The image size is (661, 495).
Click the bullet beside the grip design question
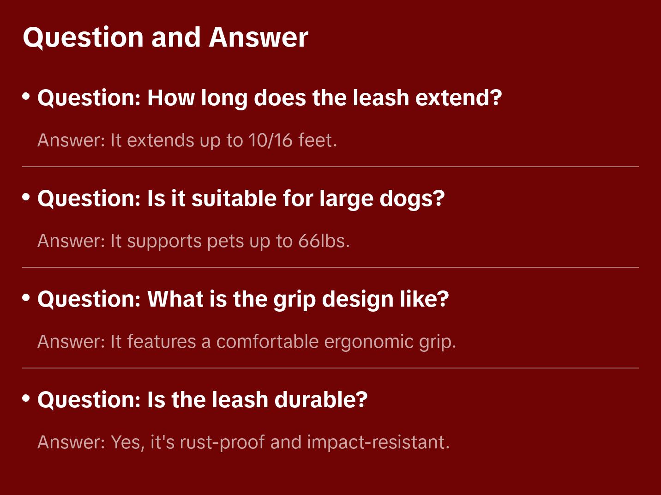pyautogui.click(x=26, y=297)
